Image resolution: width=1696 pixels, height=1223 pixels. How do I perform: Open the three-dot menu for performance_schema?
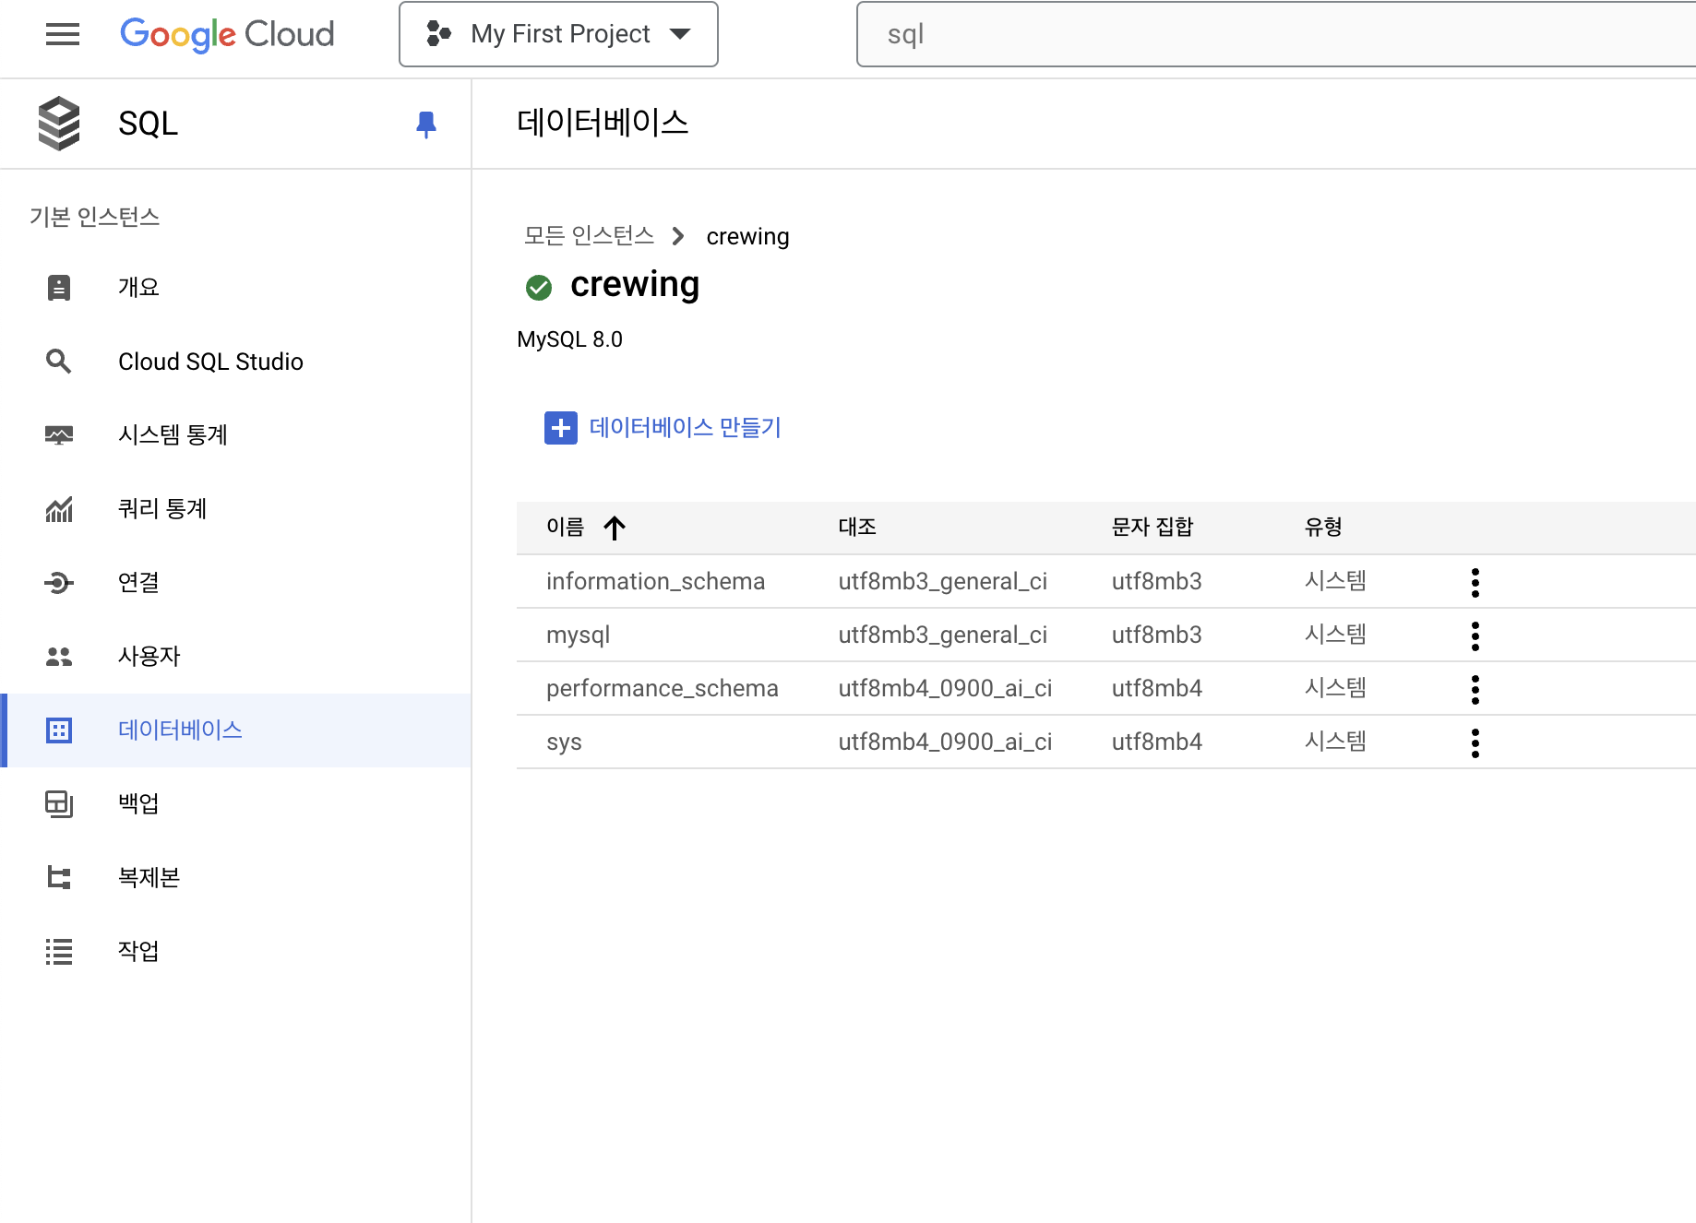tap(1475, 690)
